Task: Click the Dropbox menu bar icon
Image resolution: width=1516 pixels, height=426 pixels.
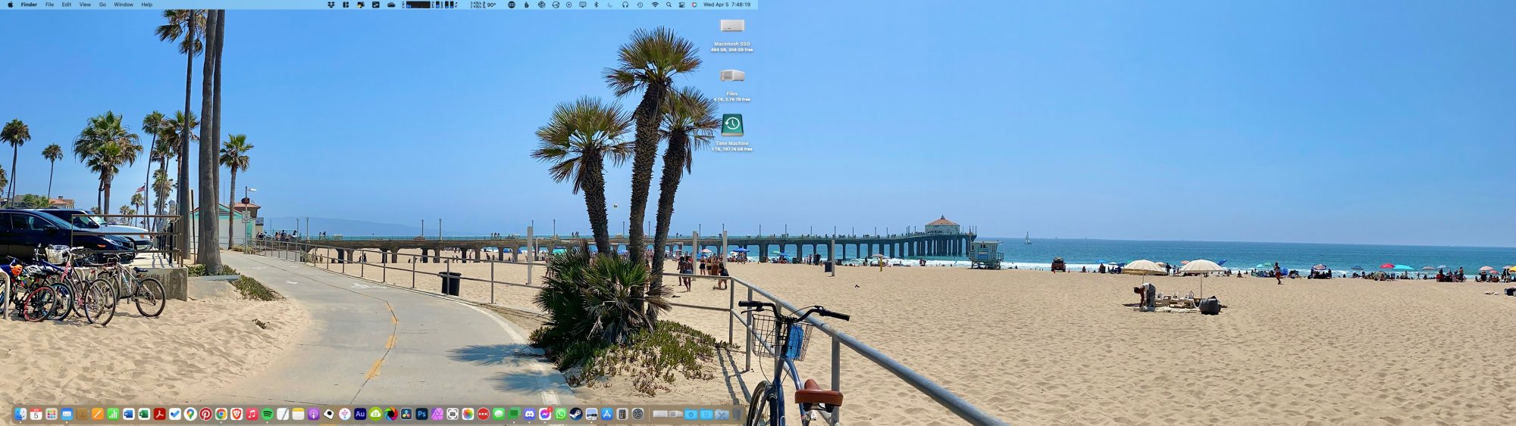Action: point(331,5)
